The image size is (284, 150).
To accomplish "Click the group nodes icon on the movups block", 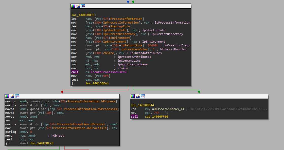I will pos(17,96).
